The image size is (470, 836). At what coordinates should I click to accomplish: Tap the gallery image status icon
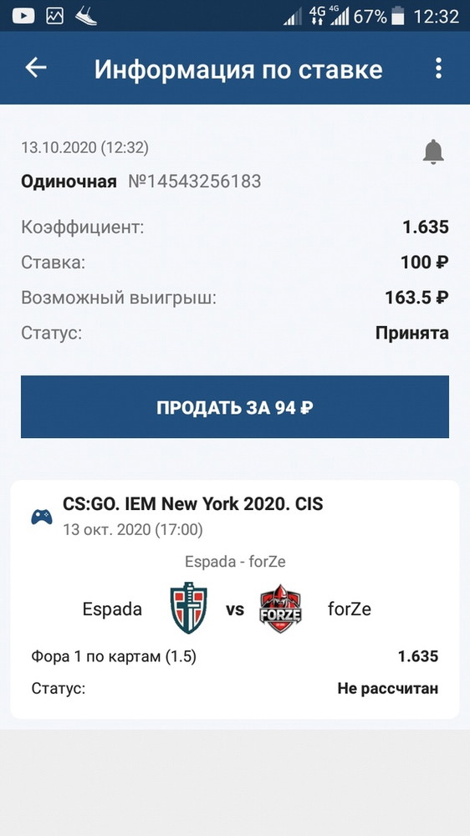pos(55,16)
